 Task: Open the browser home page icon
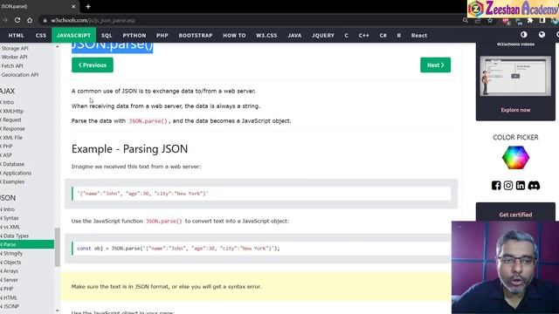[30, 20]
